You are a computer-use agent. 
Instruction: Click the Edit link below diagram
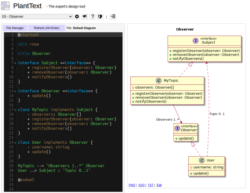point(159,185)
